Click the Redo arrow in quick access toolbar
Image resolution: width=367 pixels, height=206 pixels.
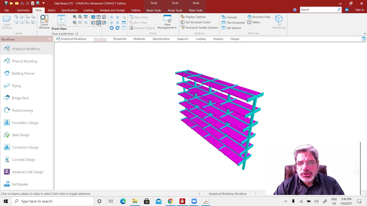pyautogui.click(x=28, y=3)
